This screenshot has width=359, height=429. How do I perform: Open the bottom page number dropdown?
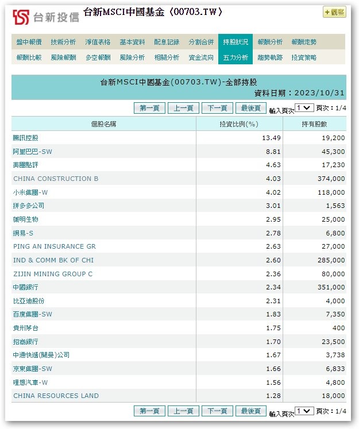[x=304, y=411]
